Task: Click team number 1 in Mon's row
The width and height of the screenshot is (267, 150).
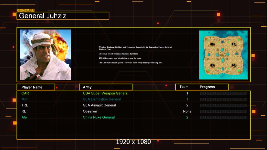Action: click(x=187, y=99)
